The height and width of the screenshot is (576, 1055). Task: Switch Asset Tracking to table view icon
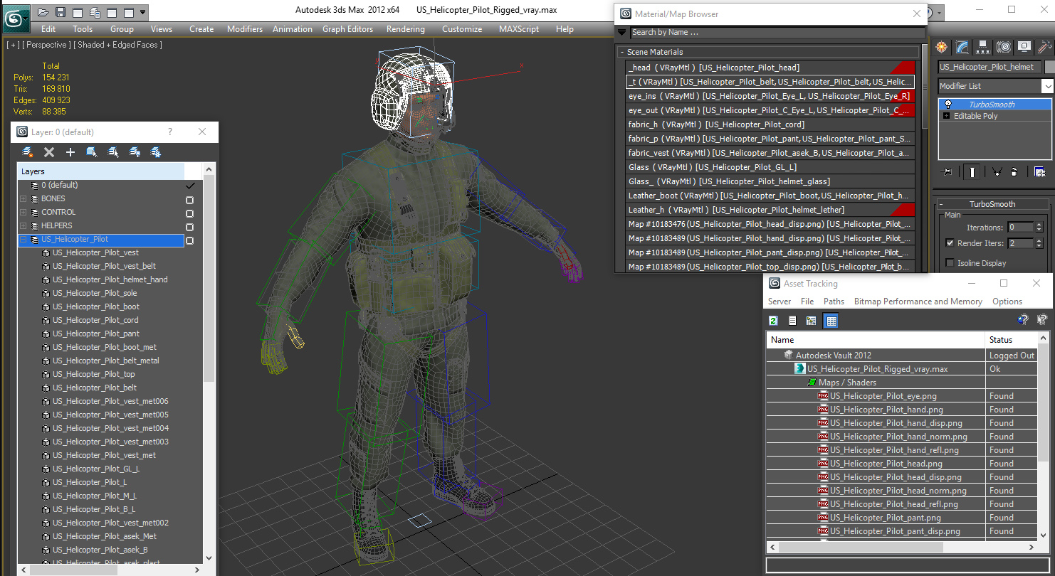point(831,321)
